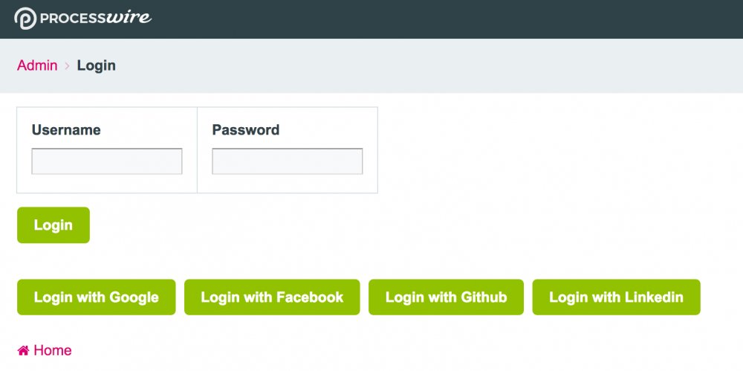Select the Login breadcrumb item

tap(97, 65)
